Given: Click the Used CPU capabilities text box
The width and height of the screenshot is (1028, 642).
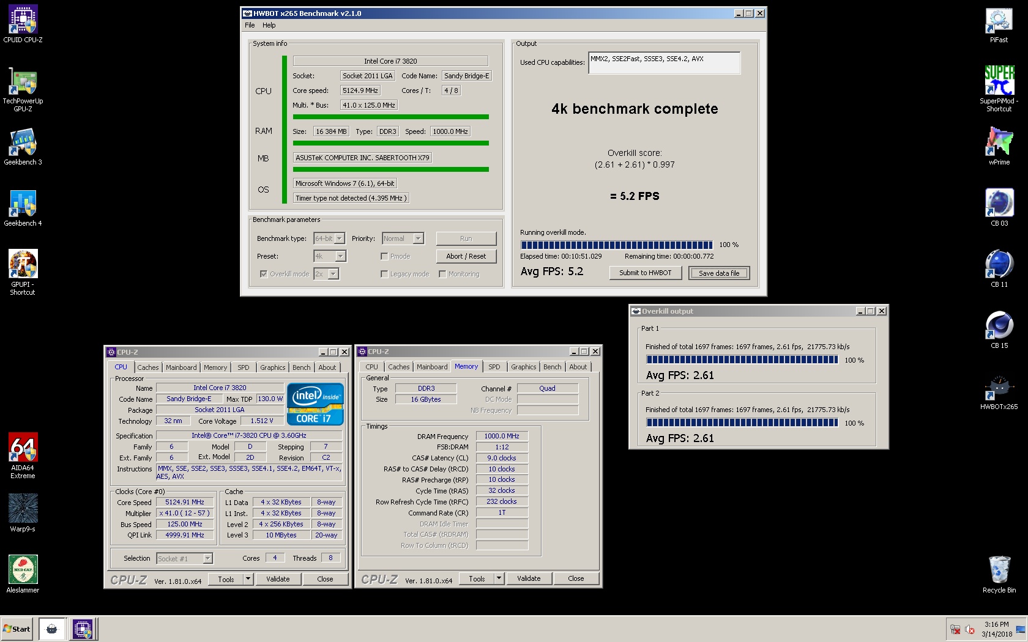Looking at the screenshot, I should tap(665, 62).
